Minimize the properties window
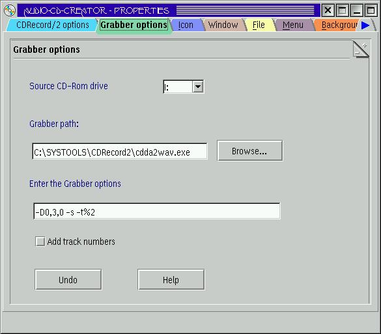This screenshot has height=334, width=381. tap(357, 10)
